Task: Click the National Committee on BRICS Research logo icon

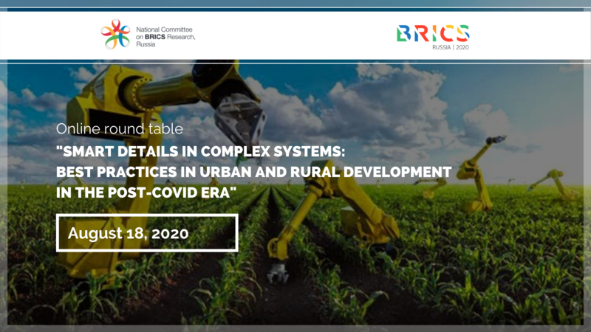Action: 116,34
